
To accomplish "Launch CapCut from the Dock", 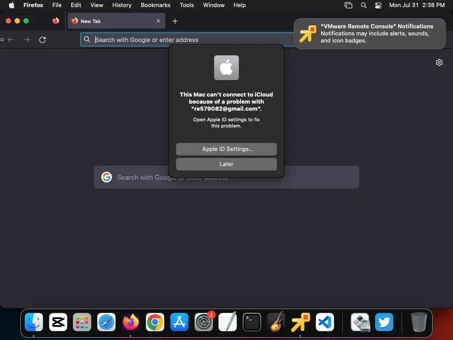I will pos(58,322).
